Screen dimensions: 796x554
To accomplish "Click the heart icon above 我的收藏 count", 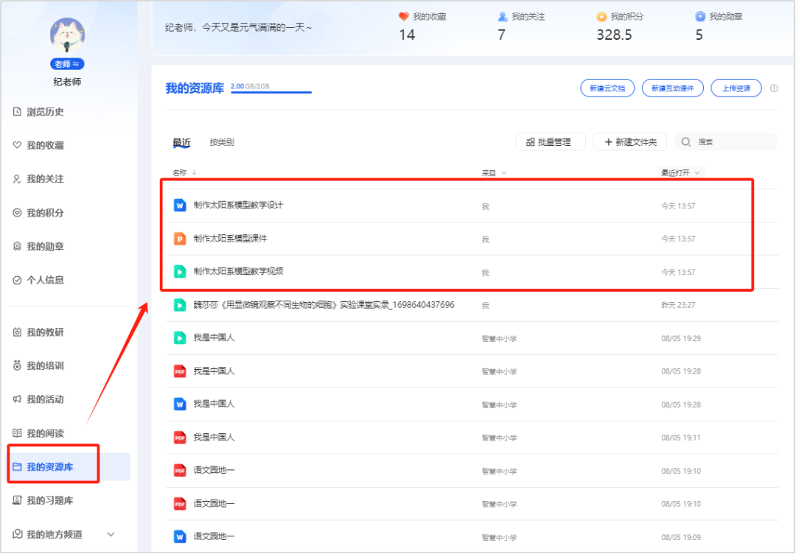I will (404, 15).
